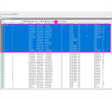
Task: Open the Favorites toolbar item
Action: 5,14
